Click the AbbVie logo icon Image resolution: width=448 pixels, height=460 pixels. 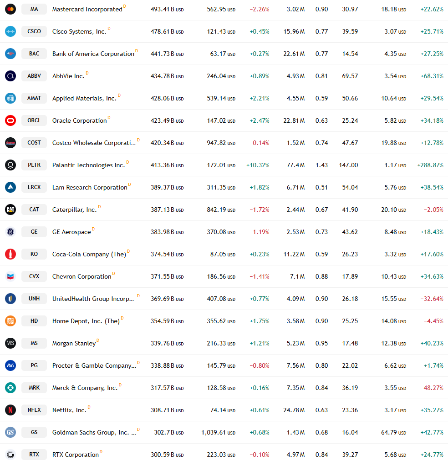click(x=10, y=76)
